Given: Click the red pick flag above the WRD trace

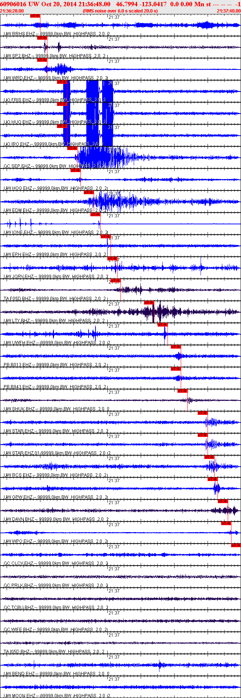Looking at the screenshot, I should [42, 60].
